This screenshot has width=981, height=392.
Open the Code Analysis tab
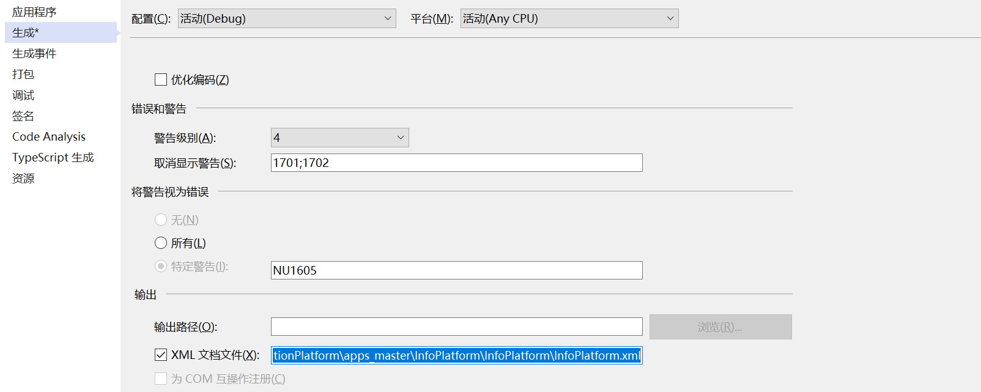pyautogui.click(x=49, y=137)
